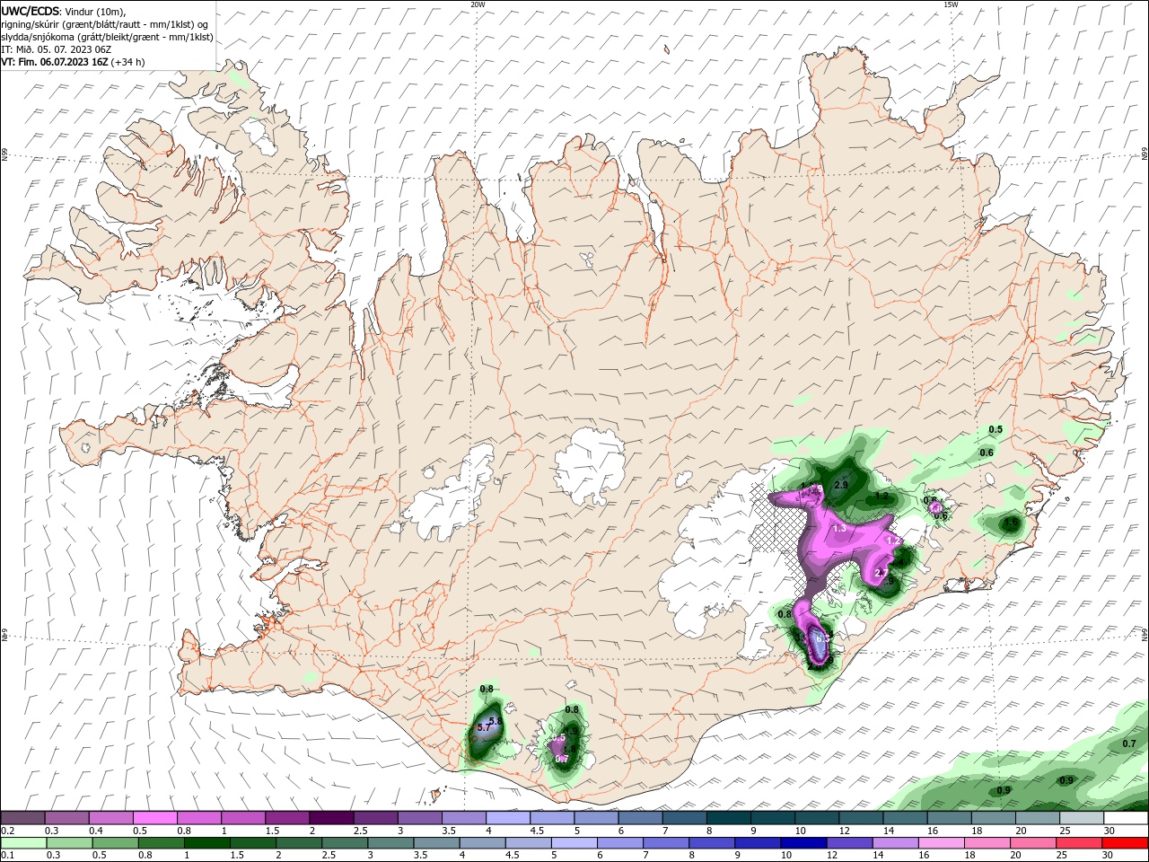Viewport: 1149px width, 862px height.
Task: Click the '5.8' precipitation value on the map
Action: (495, 721)
